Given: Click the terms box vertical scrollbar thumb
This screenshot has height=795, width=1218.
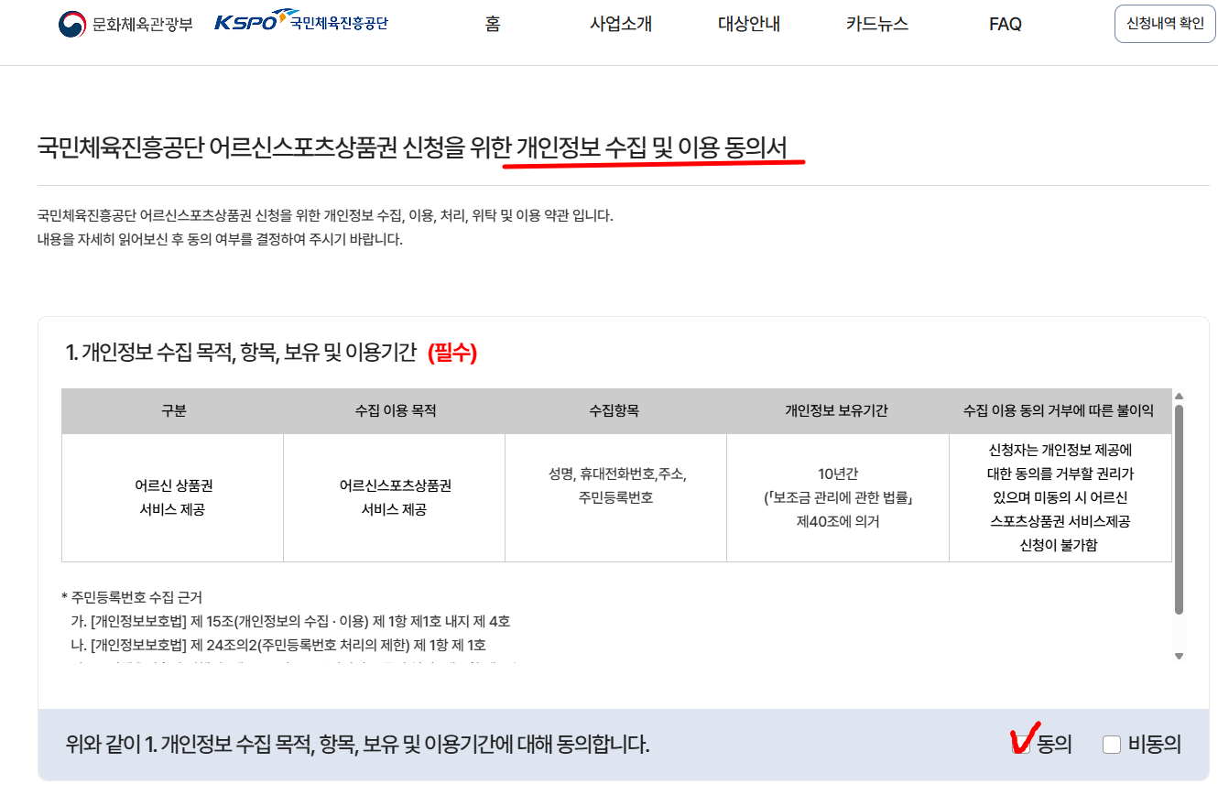Looking at the screenshot, I should click(x=1180, y=509).
